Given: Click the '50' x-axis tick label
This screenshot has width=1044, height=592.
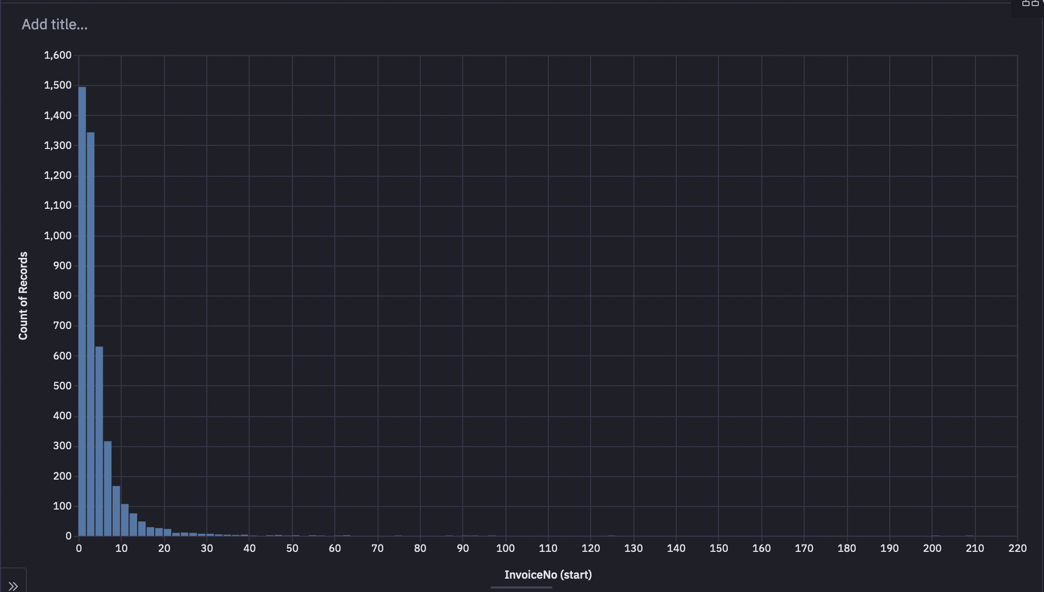Looking at the screenshot, I should pyautogui.click(x=292, y=549).
